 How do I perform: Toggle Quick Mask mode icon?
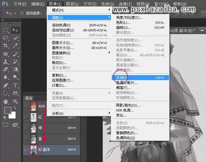pyautogui.click(x=5, y=125)
